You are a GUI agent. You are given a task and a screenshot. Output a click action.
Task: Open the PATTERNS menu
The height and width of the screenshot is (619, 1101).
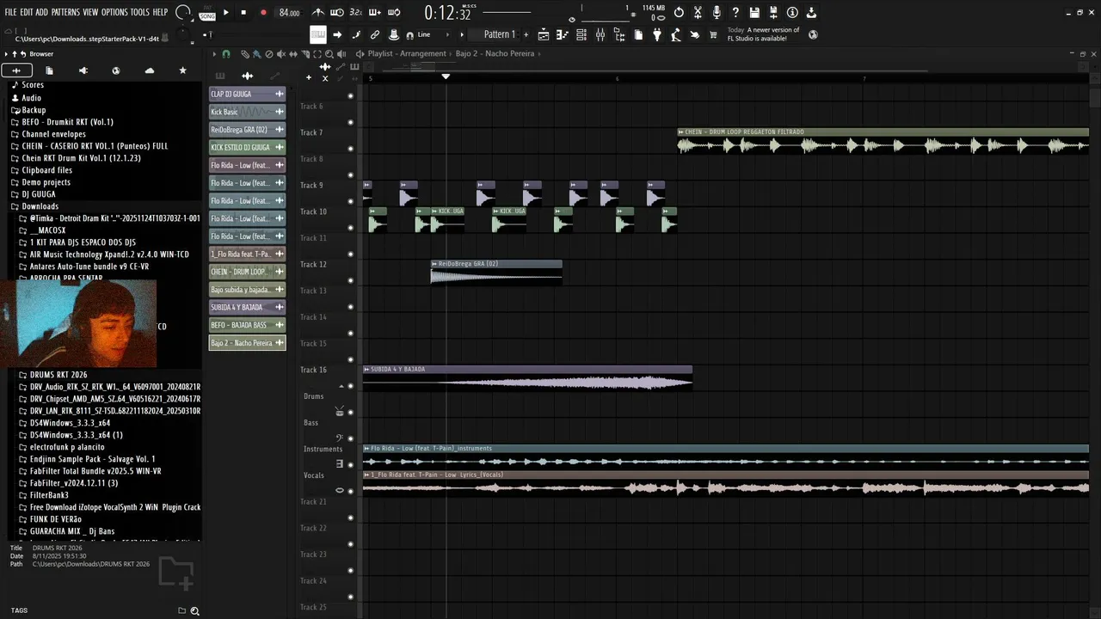click(x=65, y=12)
